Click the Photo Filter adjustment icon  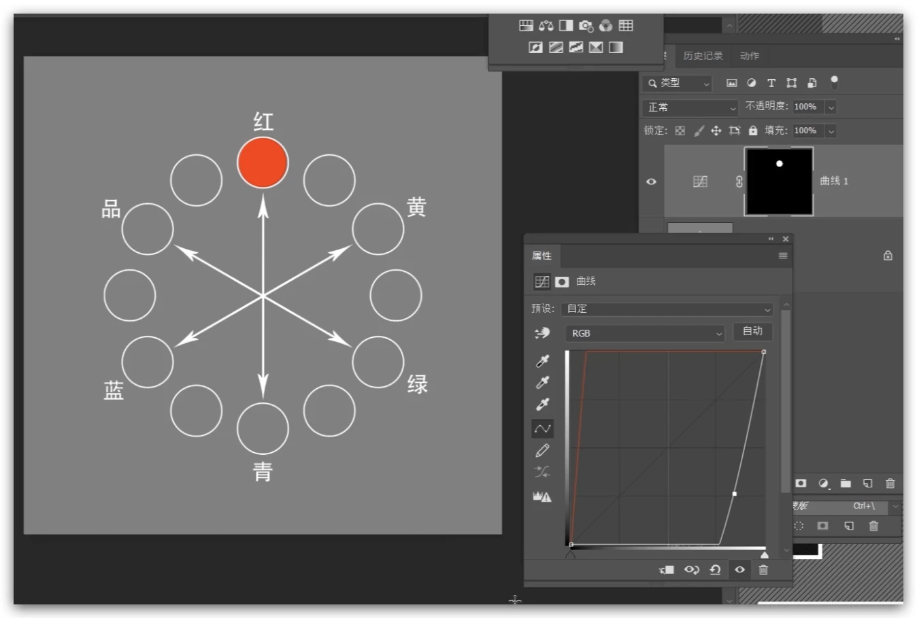[586, 26]
